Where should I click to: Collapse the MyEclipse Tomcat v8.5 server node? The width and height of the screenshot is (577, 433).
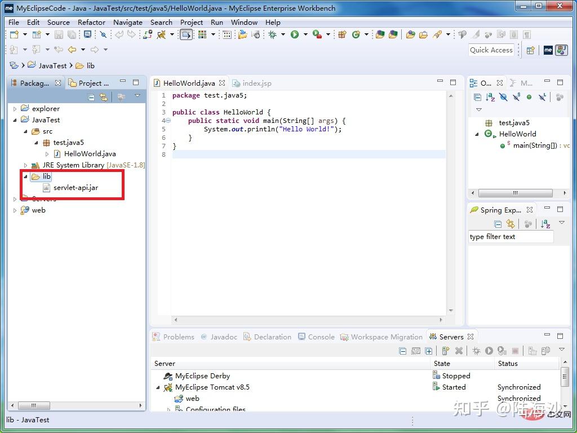(x=158, y=387)
